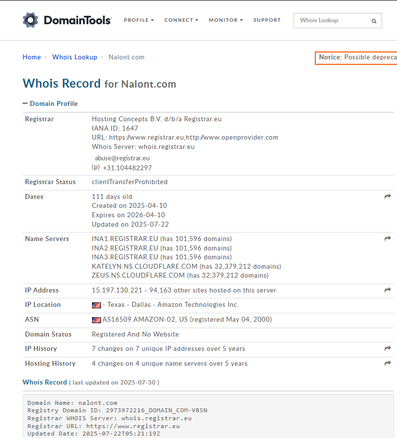Viewport: 397px width, 438px height.
Task: Click the share arrow in IP History row
Action: pyautogui.click(x=388, y=348)
